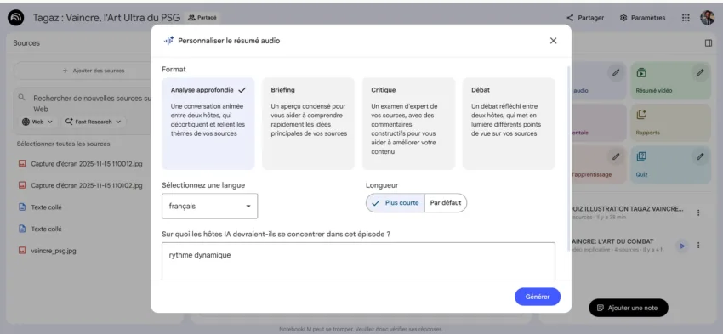723x334 pixels.
Task: Click the image icon of Capture 110102.jpg
Action: [x=21, y=185]
